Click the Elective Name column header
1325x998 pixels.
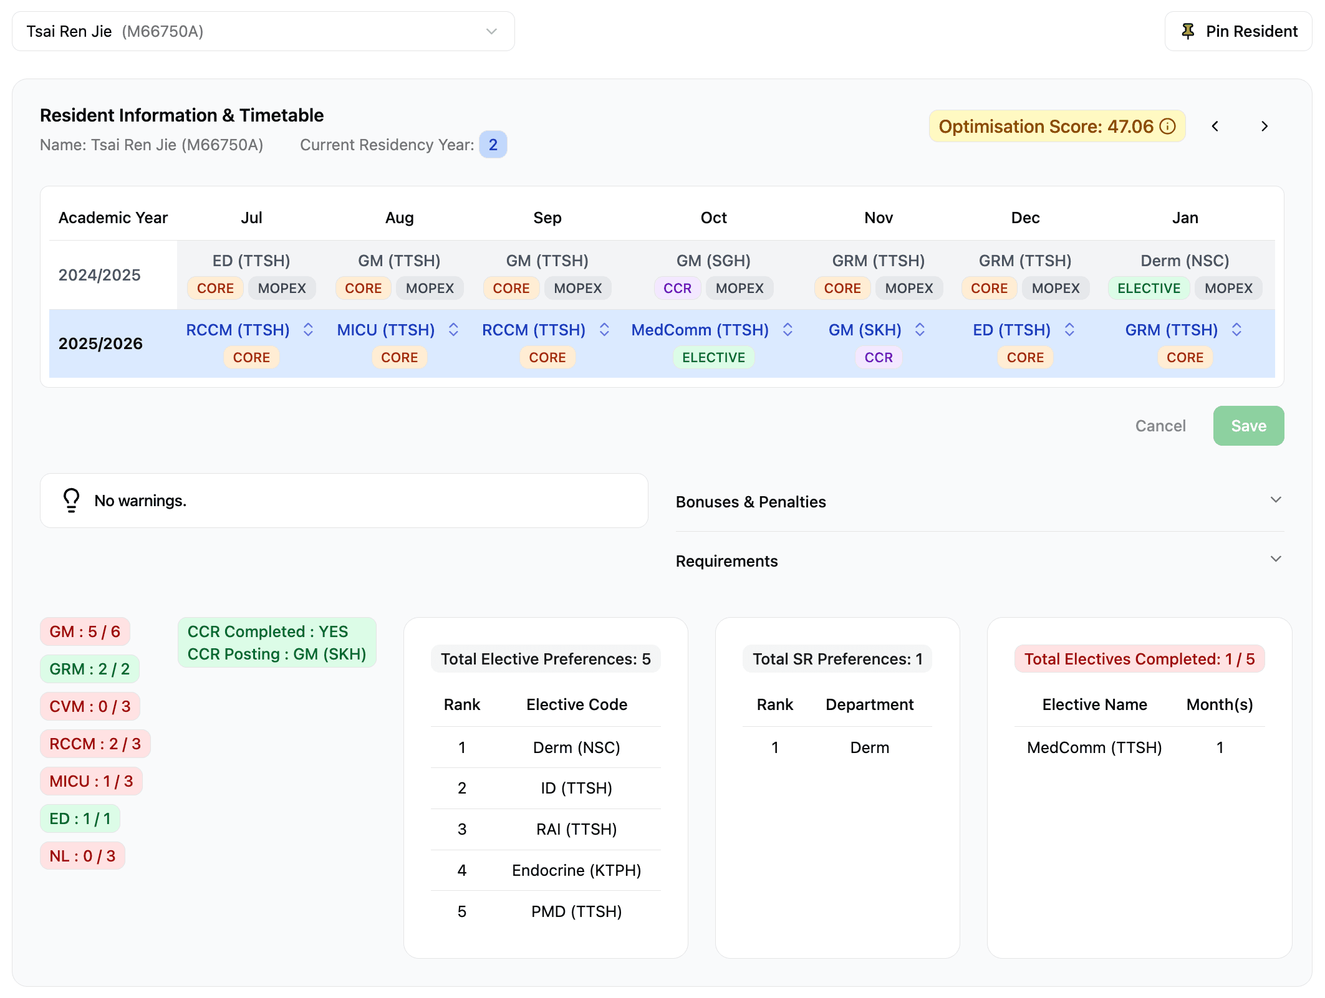(x=1094, y=704)
